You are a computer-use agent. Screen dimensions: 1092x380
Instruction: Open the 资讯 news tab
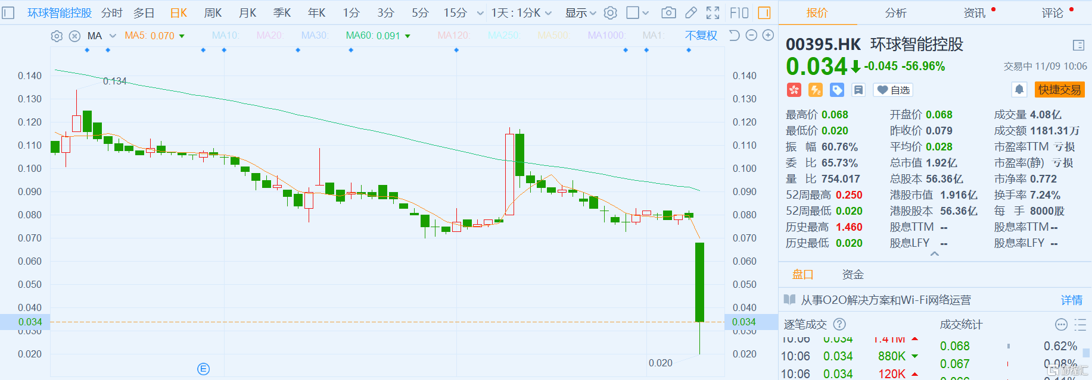[x=975, y=12]
